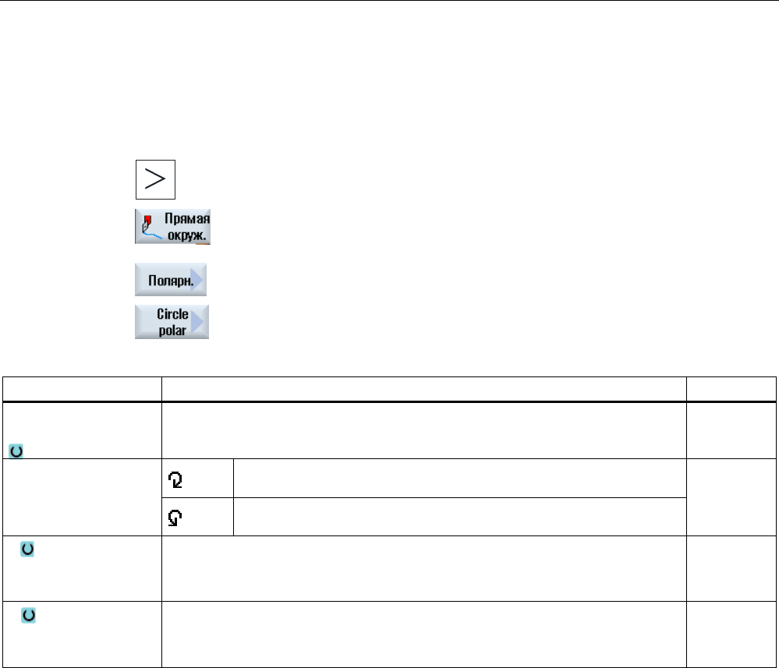Select the clockwise rotation direction icon
The height and width of the screenshot is (668, 779).
(x=175, y=480)
